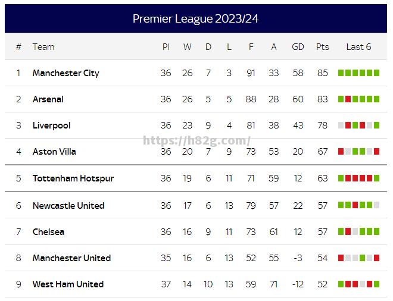Click Tottenham Hotspur's form indicator squares
Screen dimensions: 393x301
tap(358, 178)
